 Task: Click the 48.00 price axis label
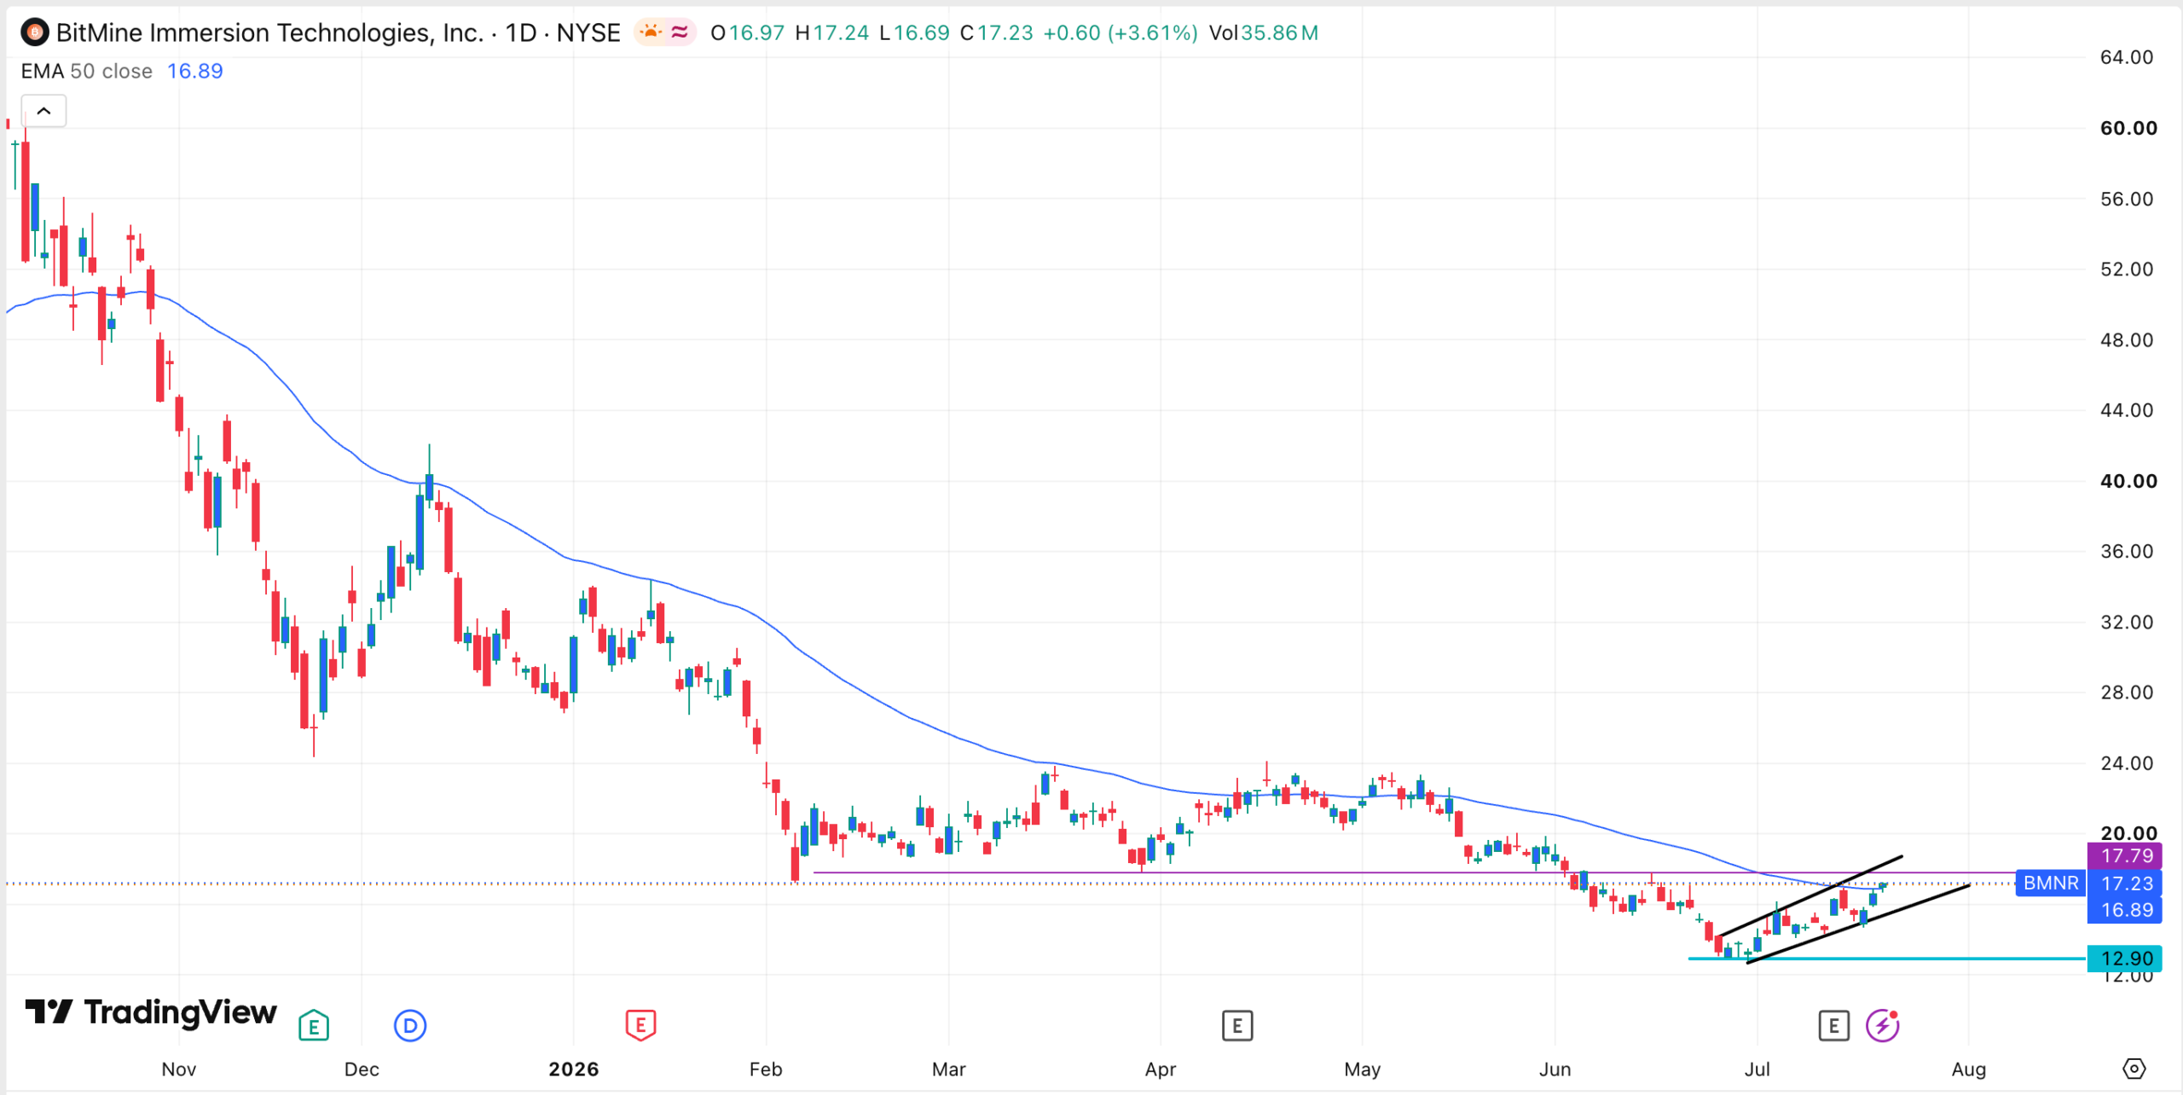(2127, 339)
